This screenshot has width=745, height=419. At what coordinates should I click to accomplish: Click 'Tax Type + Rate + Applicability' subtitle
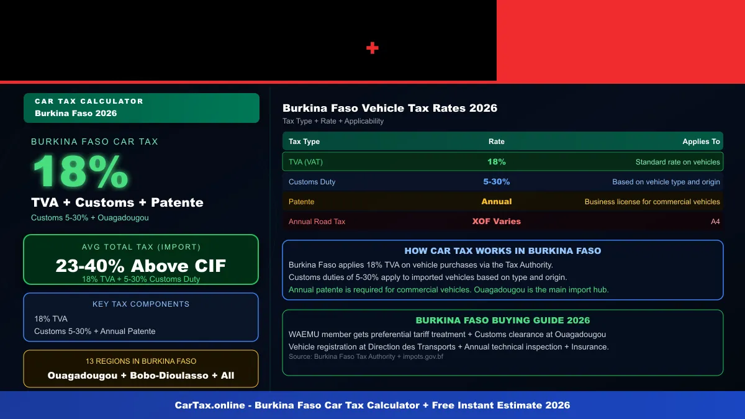pyautogui.click(x=333, y=121)
